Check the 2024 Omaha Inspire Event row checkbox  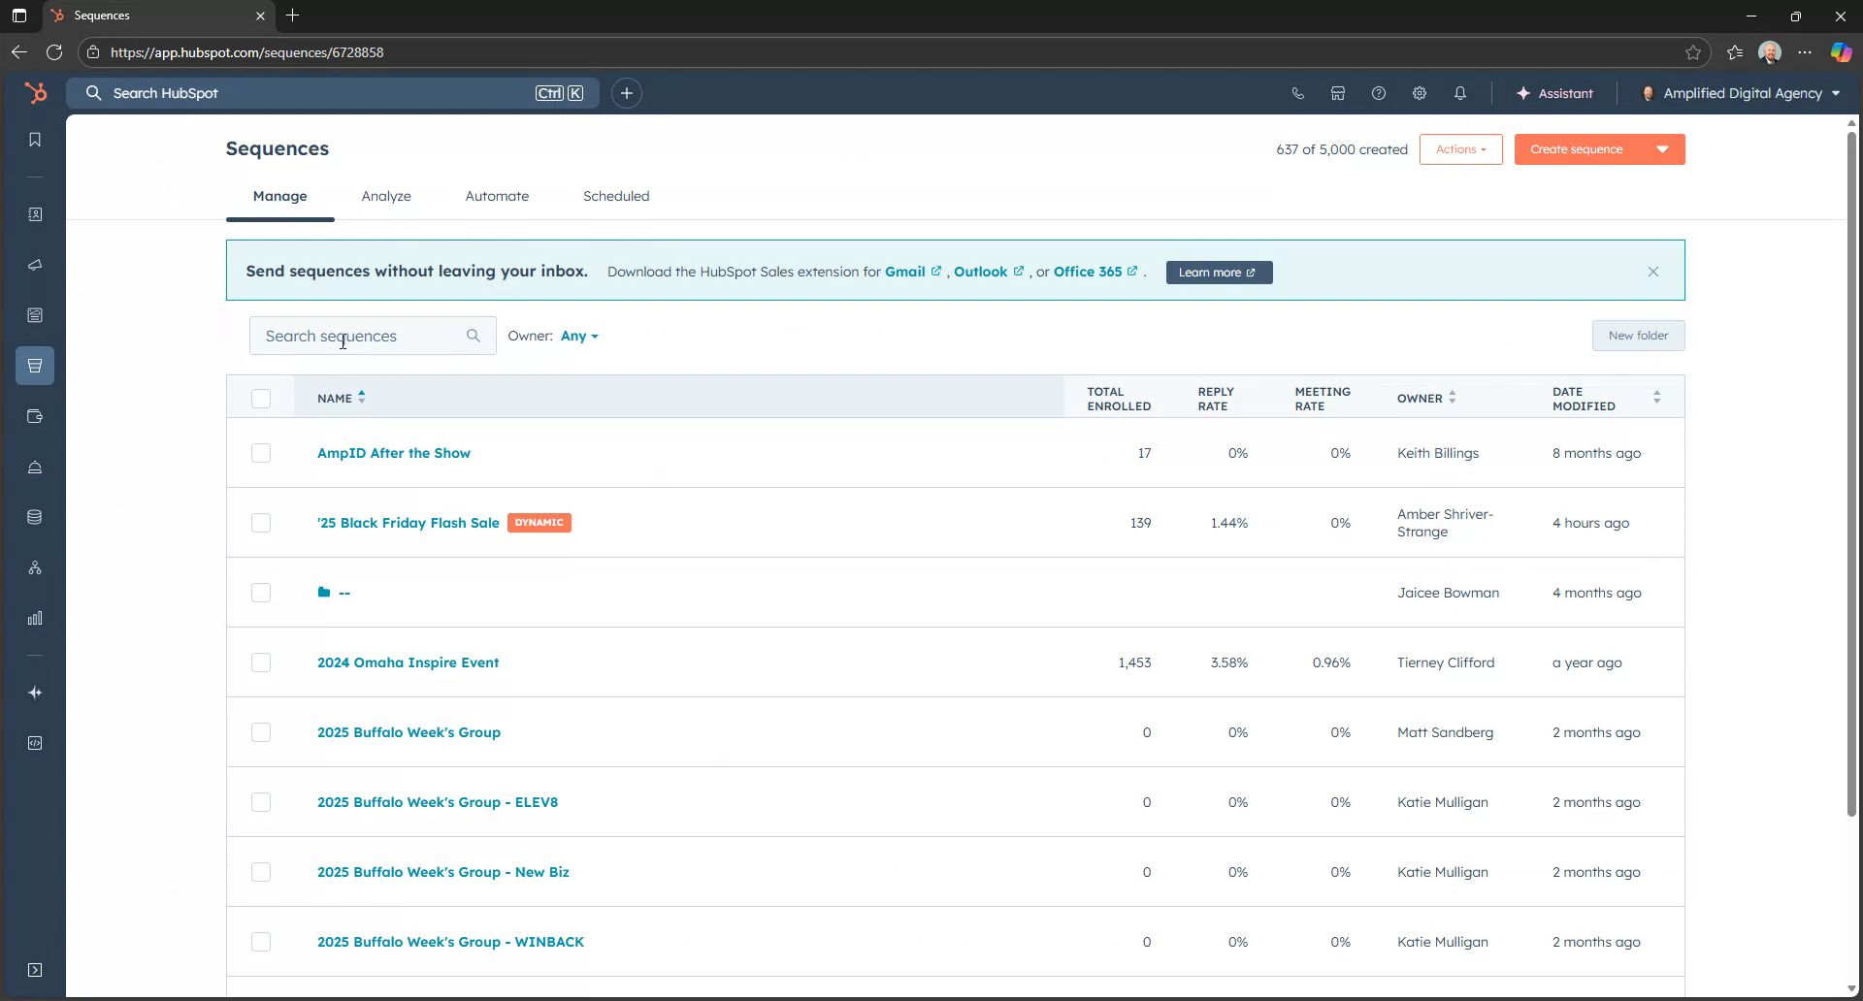[260, 662]
